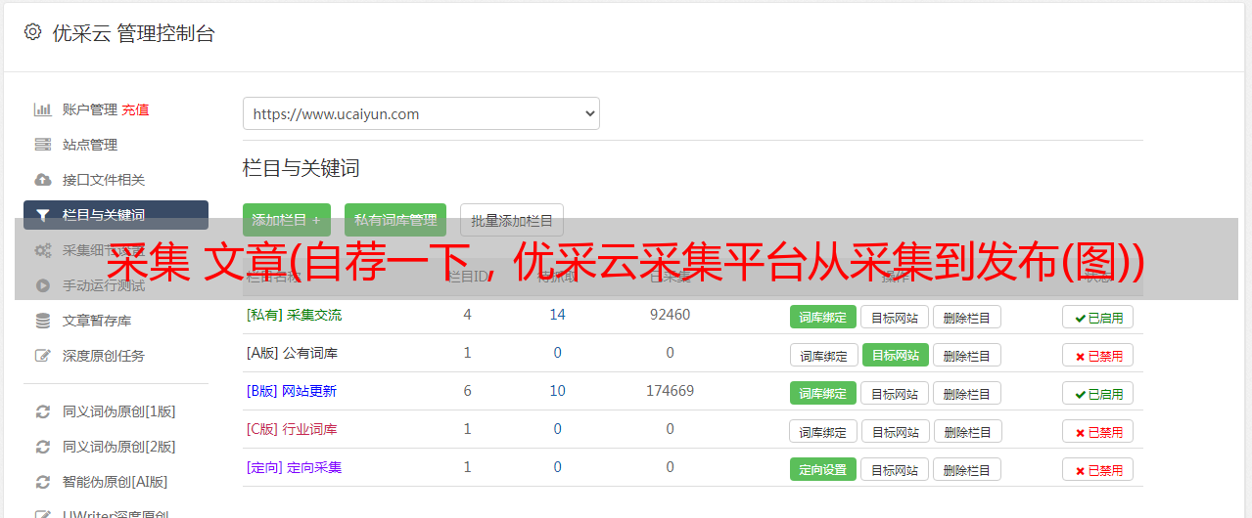The height and width of the screenshot is (518, 1252).
Task: Click 目标网站 in the 采集交流 row
Action: 895,317
